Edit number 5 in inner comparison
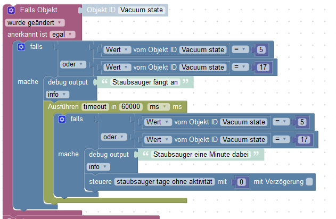 pyautogui.click(x=302, y=122)
